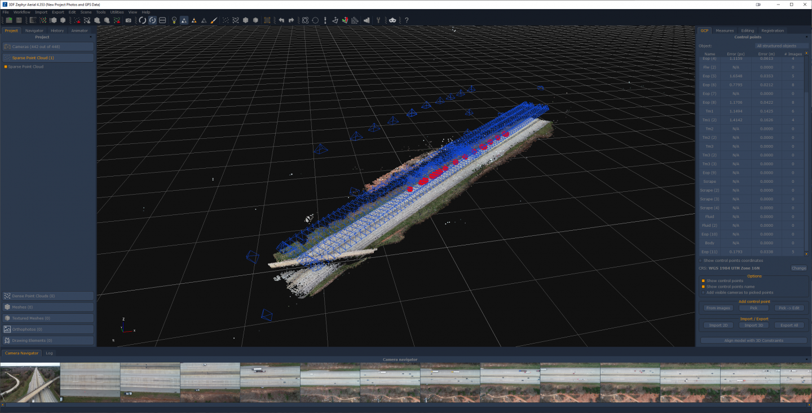Viewport: 812px width, 413px height.
Task: Select the Eop (11) control point row
Action: click(x=752, y=252)
